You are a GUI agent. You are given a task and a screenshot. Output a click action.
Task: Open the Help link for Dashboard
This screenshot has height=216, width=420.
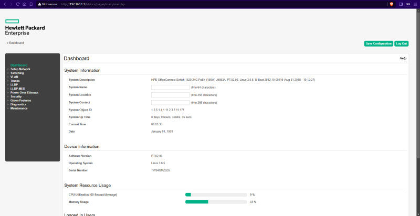point(403,58)
